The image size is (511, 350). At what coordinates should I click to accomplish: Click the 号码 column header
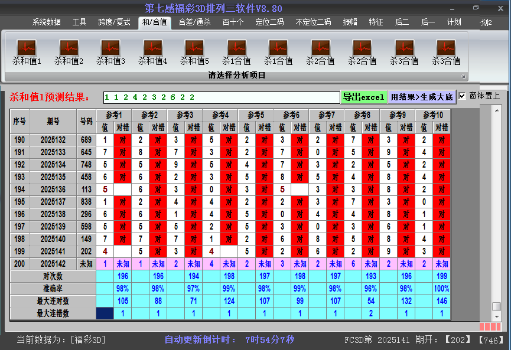point(86,122)
